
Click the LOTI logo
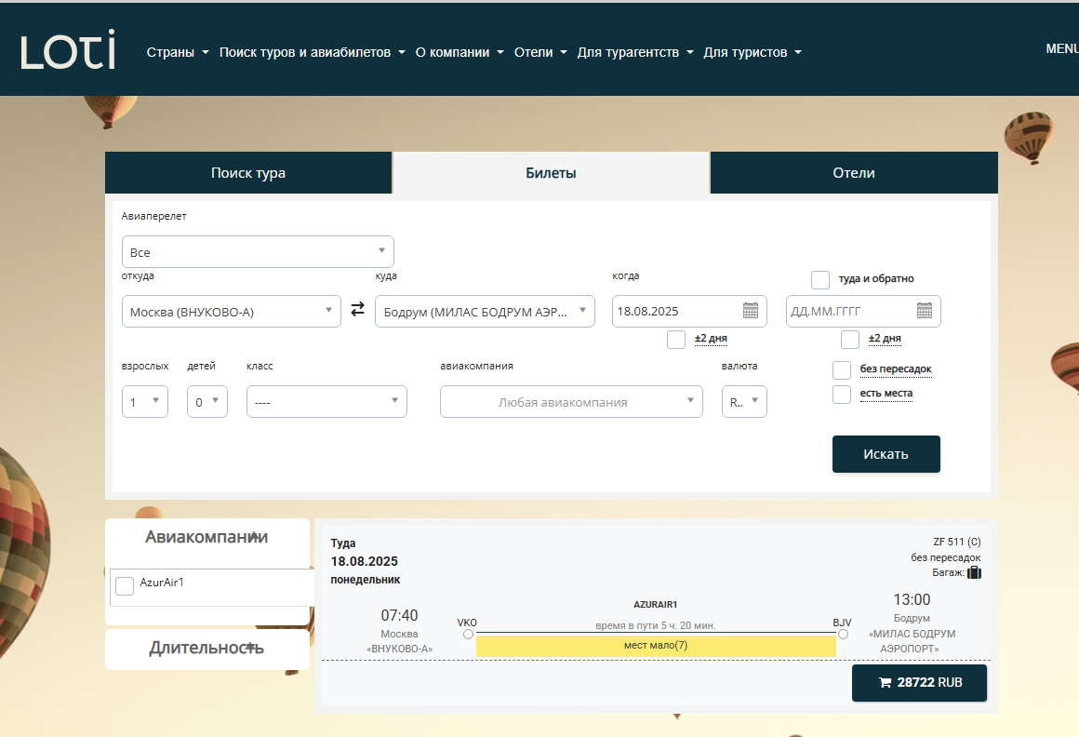[67, 49]
